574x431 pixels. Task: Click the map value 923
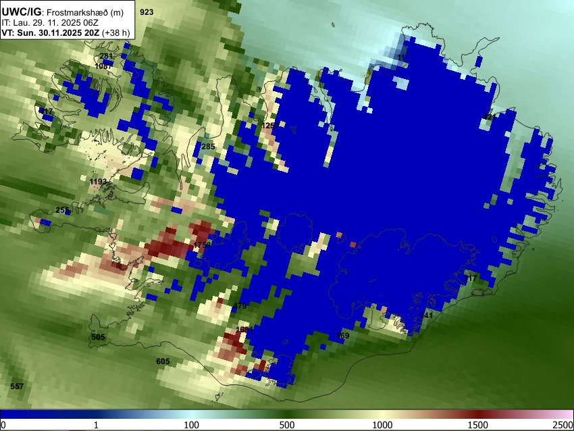click(147, 12)
